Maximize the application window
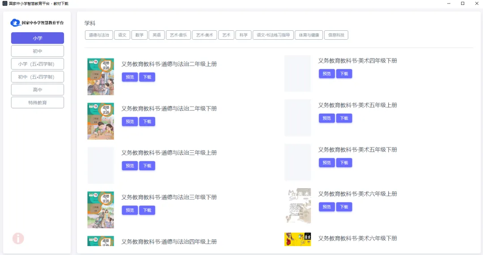Screen dimensions: 483x255 (463, 4)
